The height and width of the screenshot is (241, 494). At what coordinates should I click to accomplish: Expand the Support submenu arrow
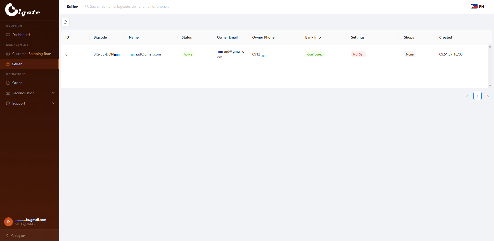pos(53,103)
